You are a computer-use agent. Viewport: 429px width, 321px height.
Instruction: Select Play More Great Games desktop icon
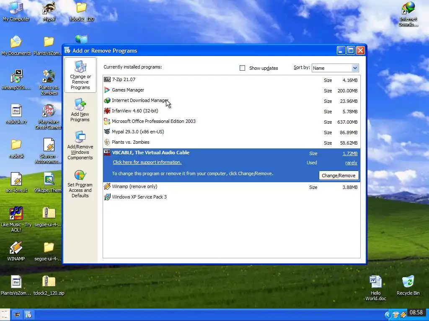[48, 117]
